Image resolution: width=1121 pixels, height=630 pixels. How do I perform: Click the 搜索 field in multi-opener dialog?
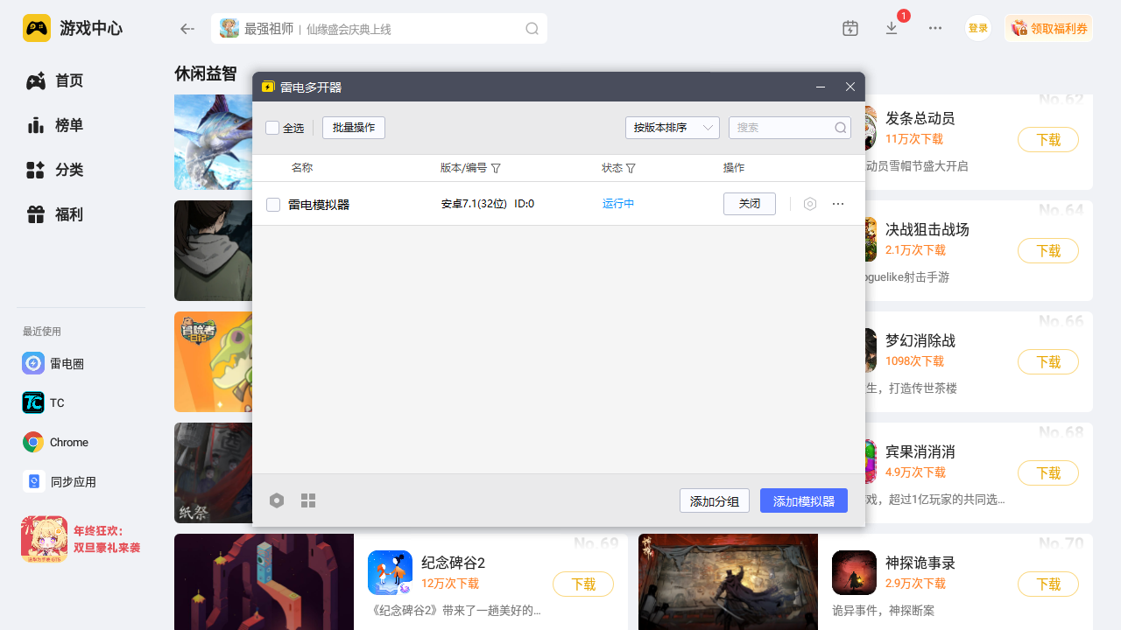[781, 128]
